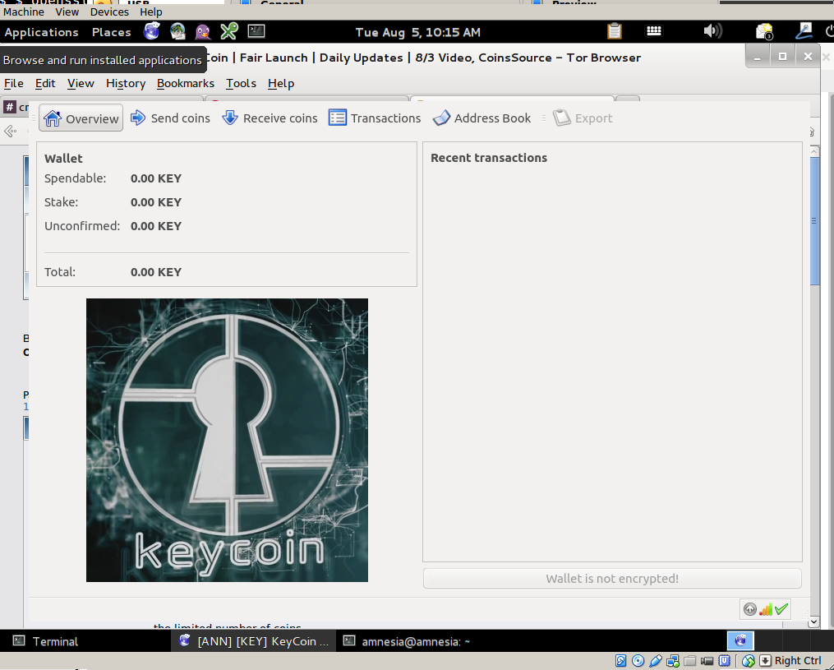Open the Overview tab in the KeyCoin wallet
834x670 pixels.
click(81, 118)
